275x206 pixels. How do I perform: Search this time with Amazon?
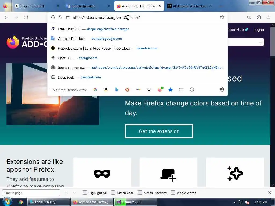[x=106, y=90]
